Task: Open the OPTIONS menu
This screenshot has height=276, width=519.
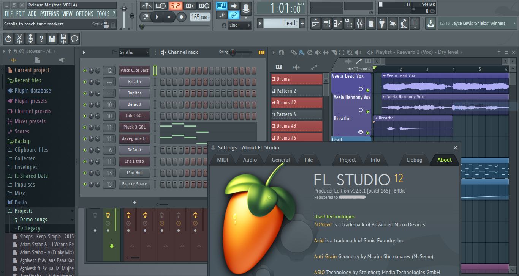Action: tap(84, 14)
